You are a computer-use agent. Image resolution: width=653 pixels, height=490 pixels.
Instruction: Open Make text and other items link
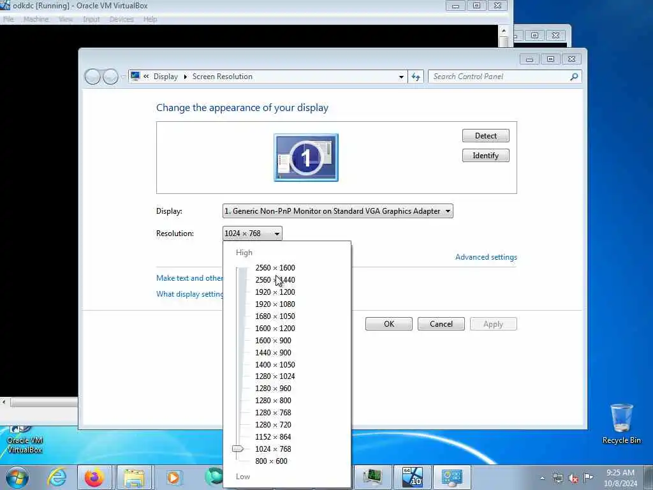pyautogui.click(x=189, y=278)
